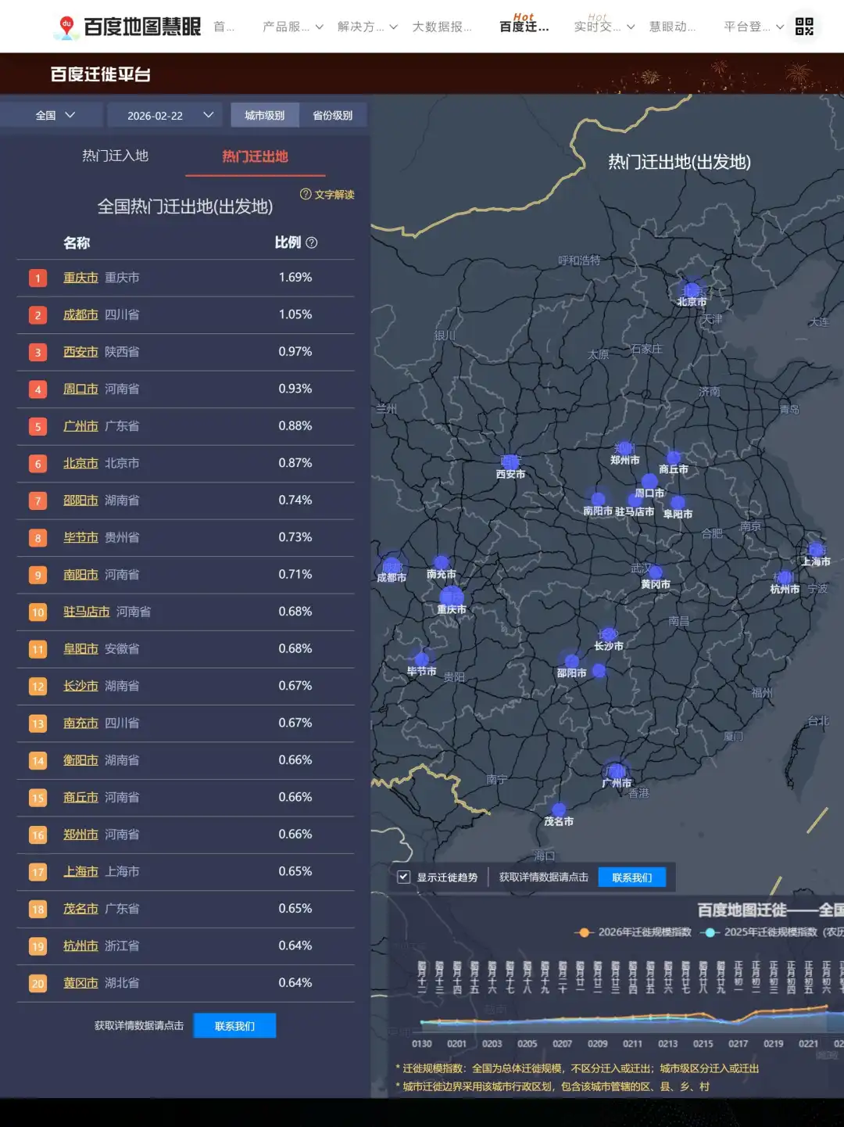Click the 0130 date on the trend chart axis
Image resolution: width=844 pixels, height=1127 pixels.
pyautogui.click(x=422, y=1043)
